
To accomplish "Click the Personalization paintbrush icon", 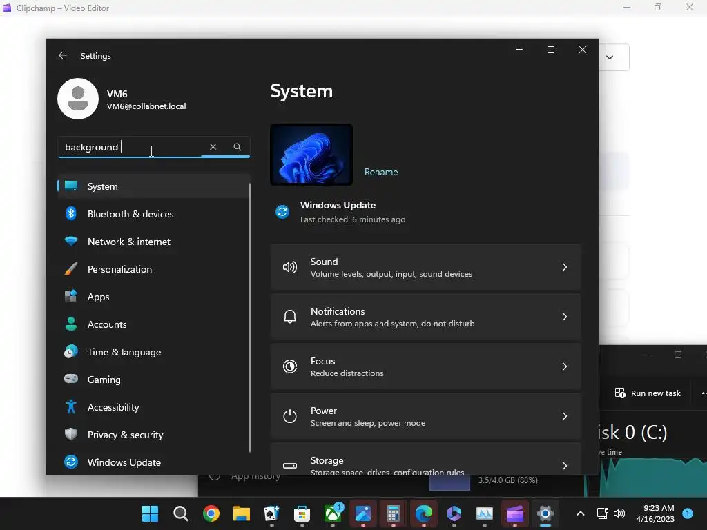I will pyautogui.click(x=71, y=268).
